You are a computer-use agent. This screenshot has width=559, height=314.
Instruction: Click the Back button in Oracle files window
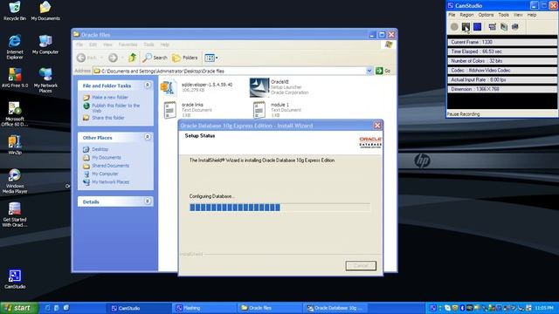[86, 58]
